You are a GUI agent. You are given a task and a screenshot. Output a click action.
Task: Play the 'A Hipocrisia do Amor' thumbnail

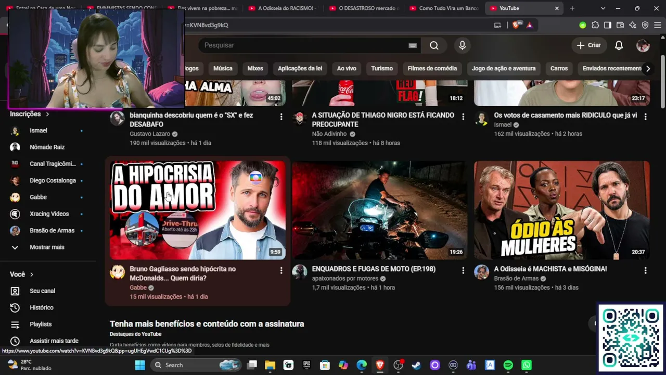[198, 210]
